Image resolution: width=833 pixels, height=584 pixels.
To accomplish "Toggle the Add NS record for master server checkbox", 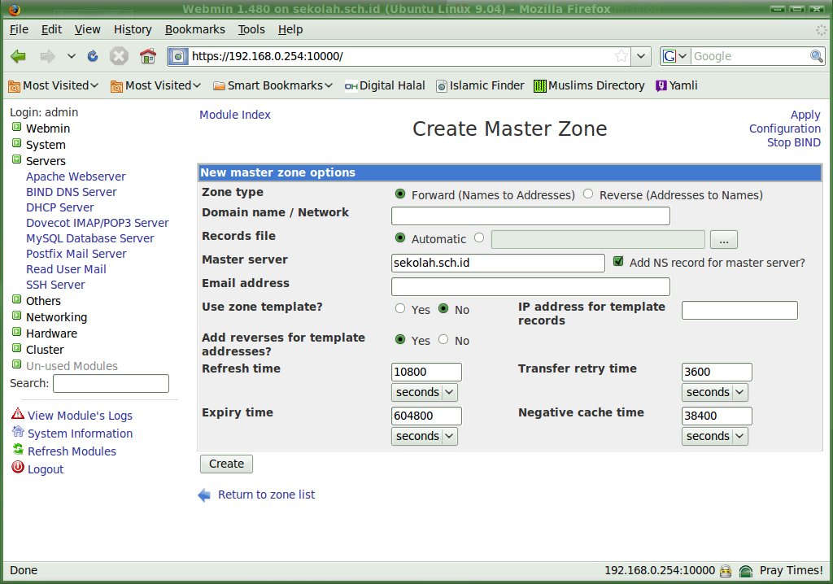I will (x=618, y=262).
